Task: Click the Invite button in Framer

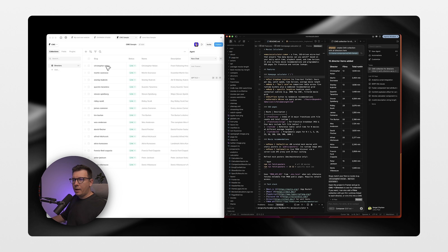Action: coord(209,45)
